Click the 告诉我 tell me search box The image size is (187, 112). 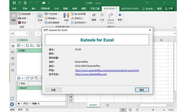(x=148, y=9)
